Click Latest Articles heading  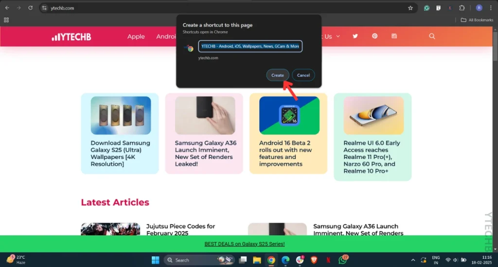click(115, 202)
